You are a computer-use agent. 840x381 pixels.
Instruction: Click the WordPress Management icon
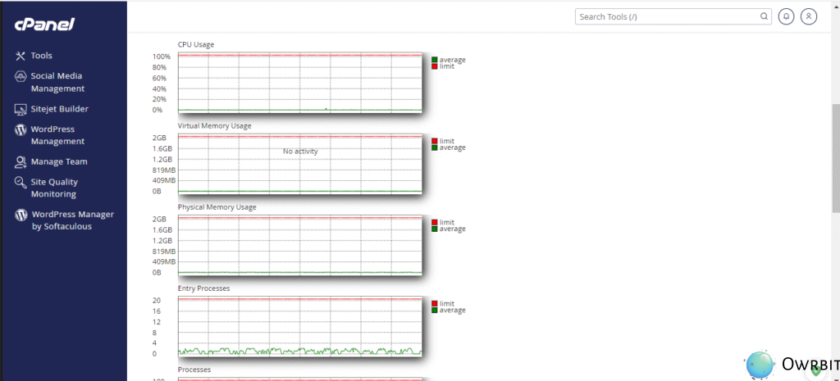coord(21,129)
